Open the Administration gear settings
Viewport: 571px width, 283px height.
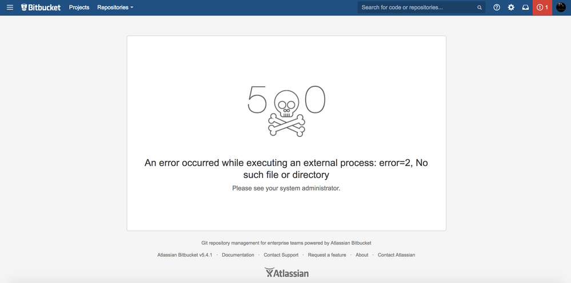pyautogui.click(x=511, y=7)
